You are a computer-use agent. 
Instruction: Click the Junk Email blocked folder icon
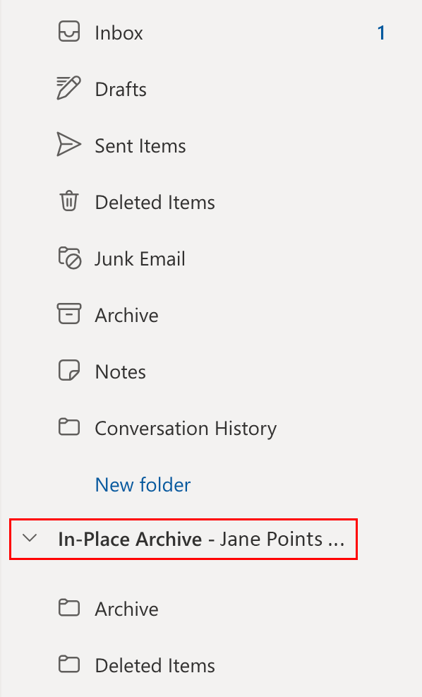tap(70, 258)
